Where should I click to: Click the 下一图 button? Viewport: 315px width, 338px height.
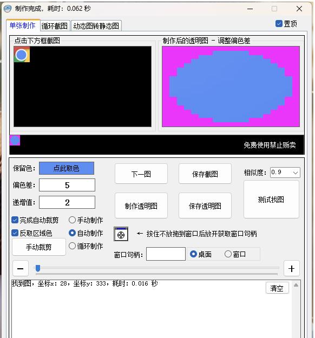[141, 174]
